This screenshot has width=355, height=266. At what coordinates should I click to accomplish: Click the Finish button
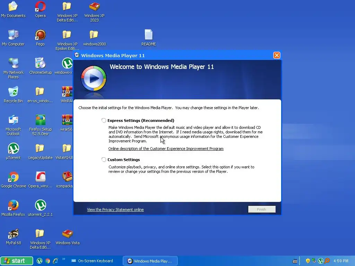coord(262,209)
